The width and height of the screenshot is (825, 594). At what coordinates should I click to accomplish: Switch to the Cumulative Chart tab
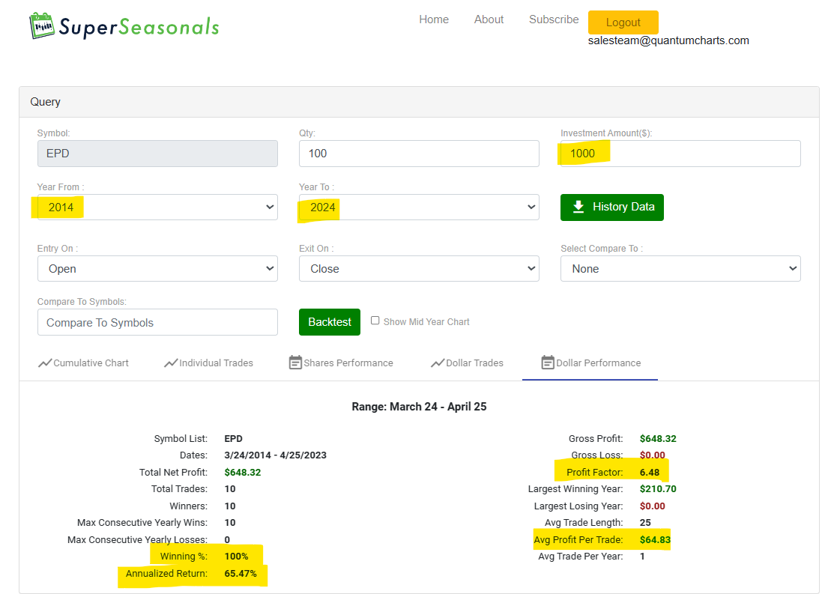click(83, 363)
